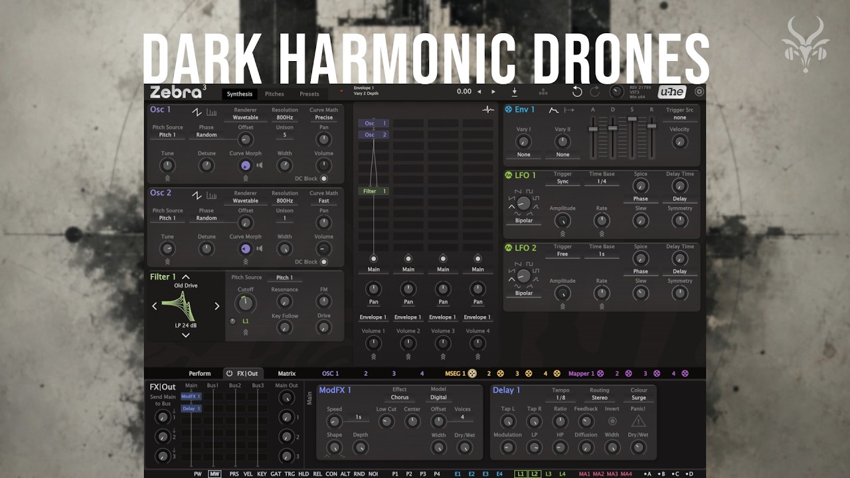Viewport: 850px width, 478px height.
Task: Click the Osc 1 module in grid
Action: [x=373, y=123]
